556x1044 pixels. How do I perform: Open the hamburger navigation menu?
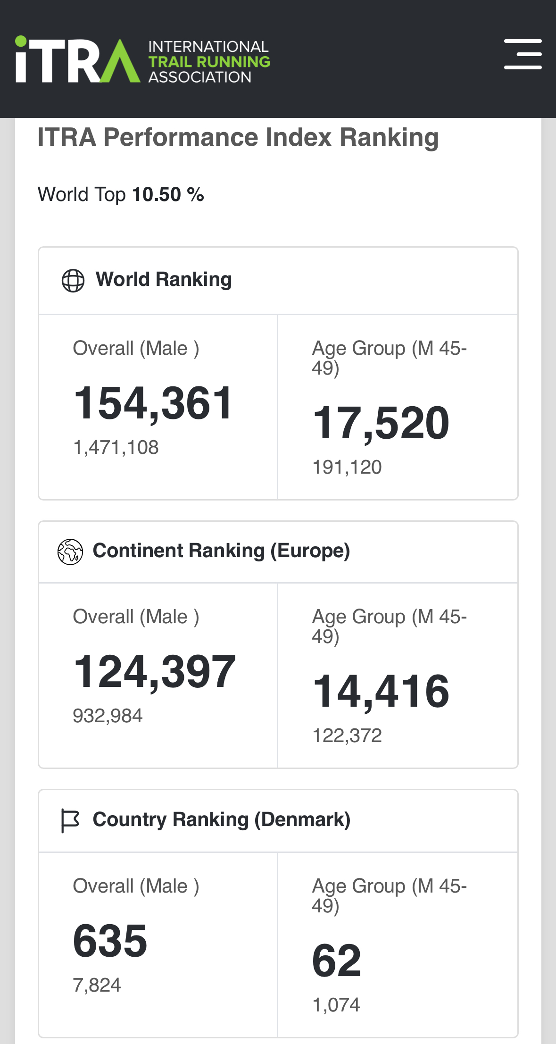click(523, 54)
